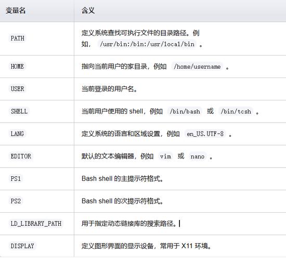Viewport: 286px width, 260px height.
Task: Click the /bin/tcsh code snippet
Action: point(236,111)
